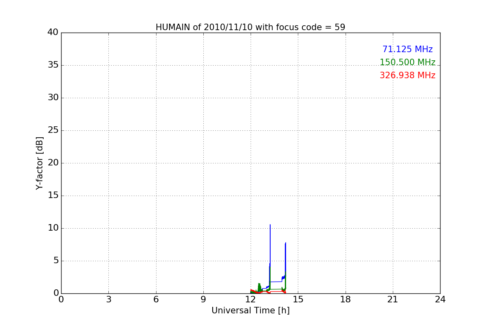Click the y-axis tick label 40

click(x=53, y=33)
